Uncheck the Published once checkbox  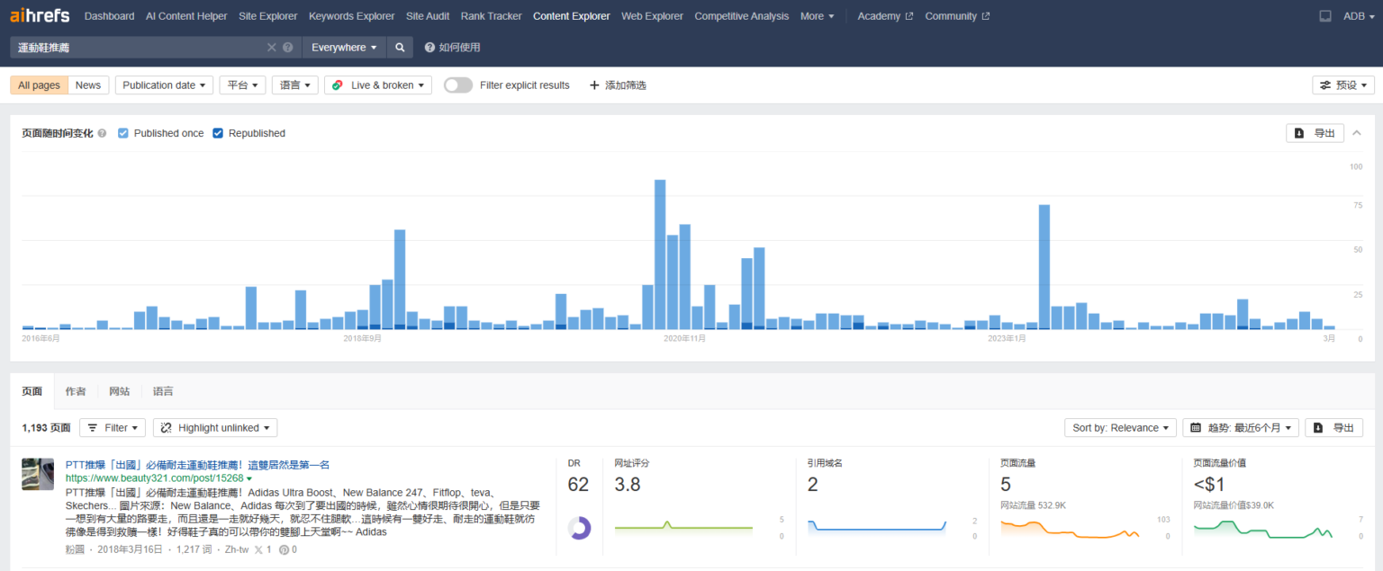click(123, 133)
